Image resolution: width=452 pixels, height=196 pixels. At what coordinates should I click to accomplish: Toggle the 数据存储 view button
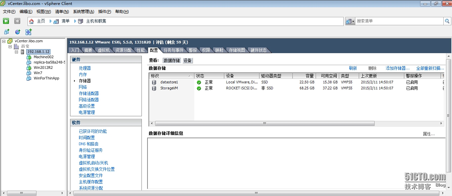(x=172, y=60)
